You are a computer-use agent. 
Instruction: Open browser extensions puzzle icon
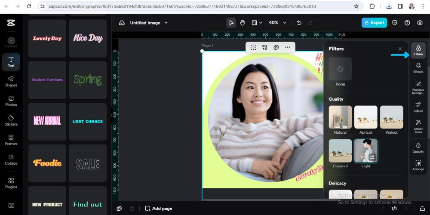pos(372,6)
